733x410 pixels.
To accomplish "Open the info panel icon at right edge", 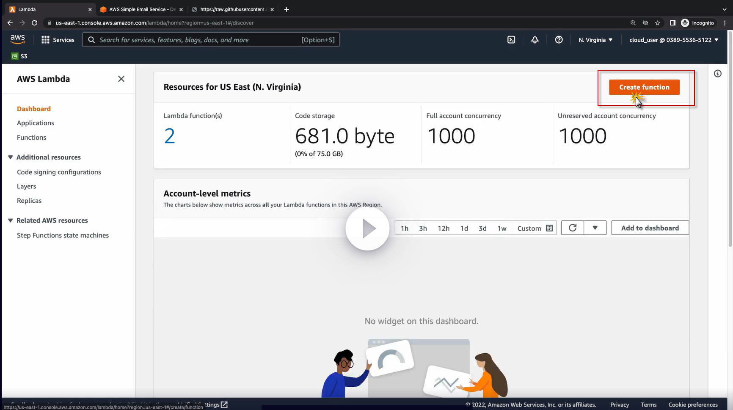I will pos(718,74).
